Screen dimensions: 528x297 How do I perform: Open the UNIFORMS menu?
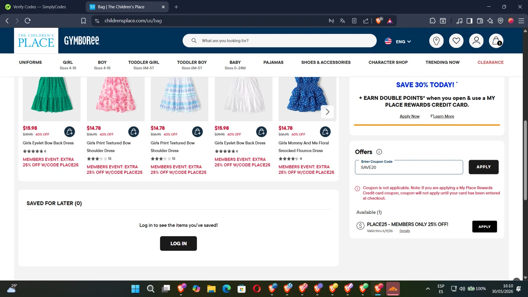pos(30,62)
